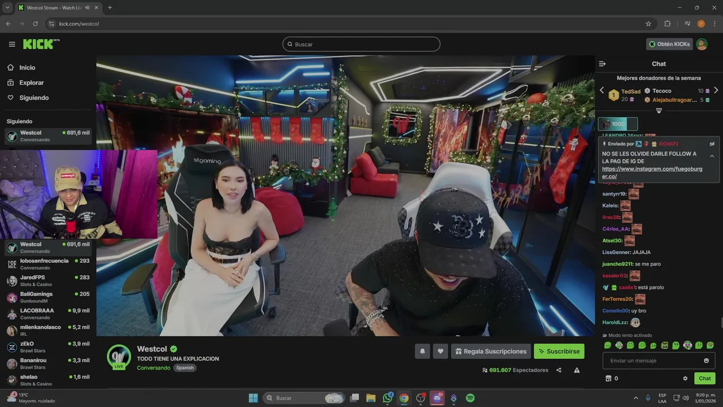Image resolution: width=723 pixels, height=407 pixels.
Task: Collapse the chat panel with arrow icon
Action: tap(602, 64)
